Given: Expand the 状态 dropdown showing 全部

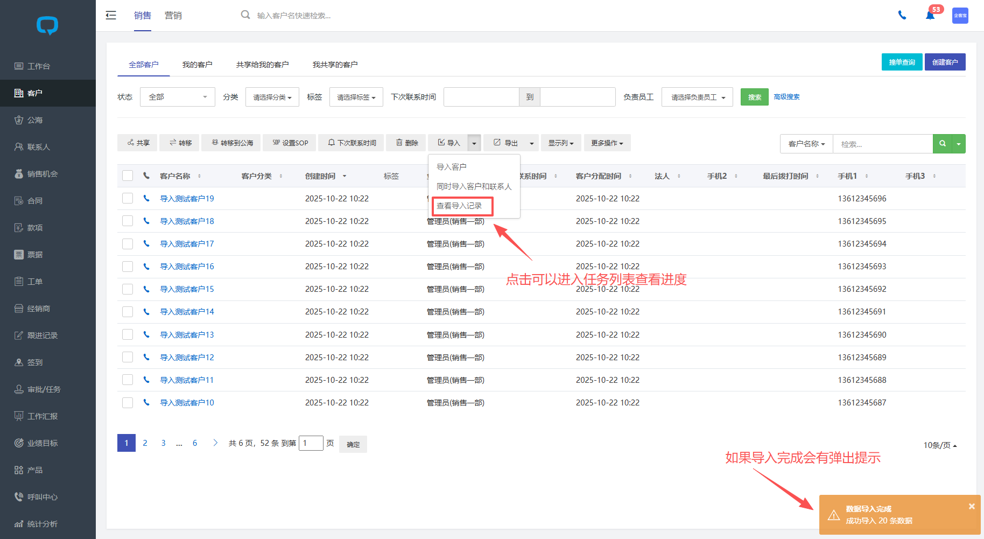Looking at the screenshot, I should click(177, 97).
